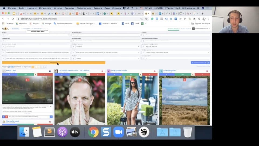Image resolution: width=259 pixels, height=146 pixels.
Task: Open the Vellie Radebe-Hlophe ad image
Action: [x=132, y=100]
